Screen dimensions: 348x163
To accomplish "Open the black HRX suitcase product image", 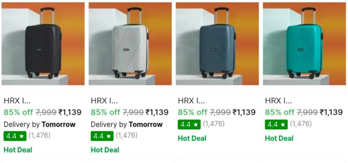I will click(43, 44).
